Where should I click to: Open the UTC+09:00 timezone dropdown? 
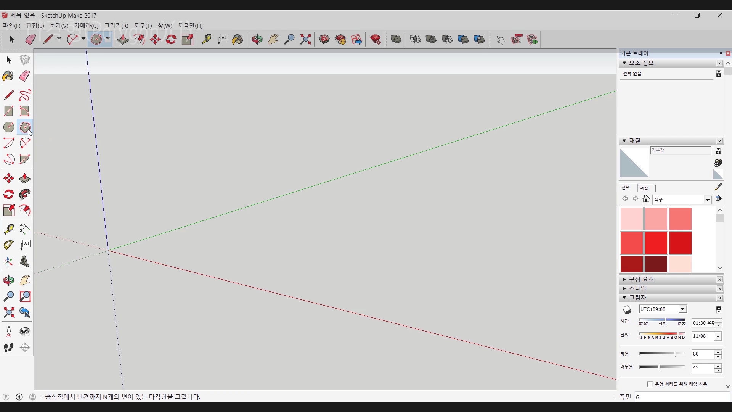click(x=682, y=309)
